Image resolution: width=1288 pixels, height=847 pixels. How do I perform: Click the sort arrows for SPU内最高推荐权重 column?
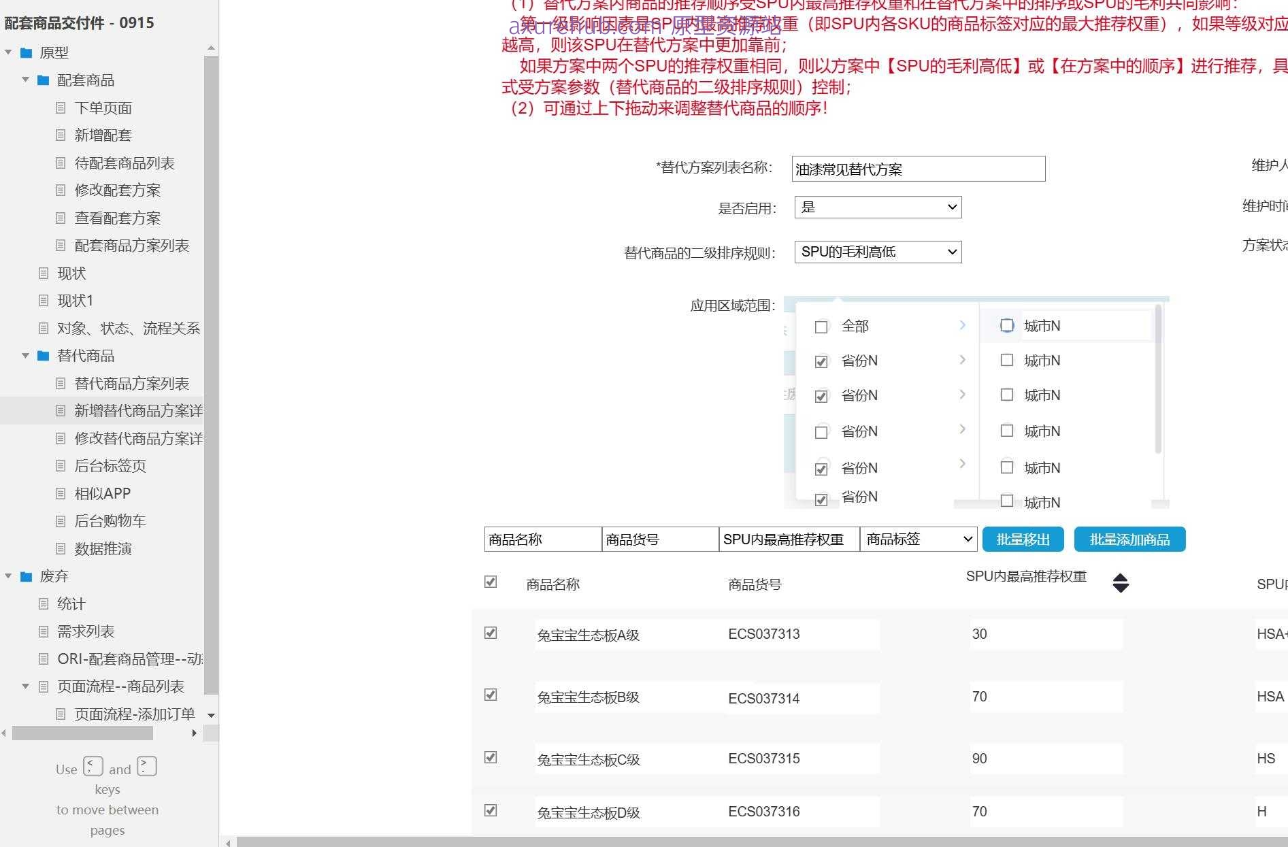1120,583
